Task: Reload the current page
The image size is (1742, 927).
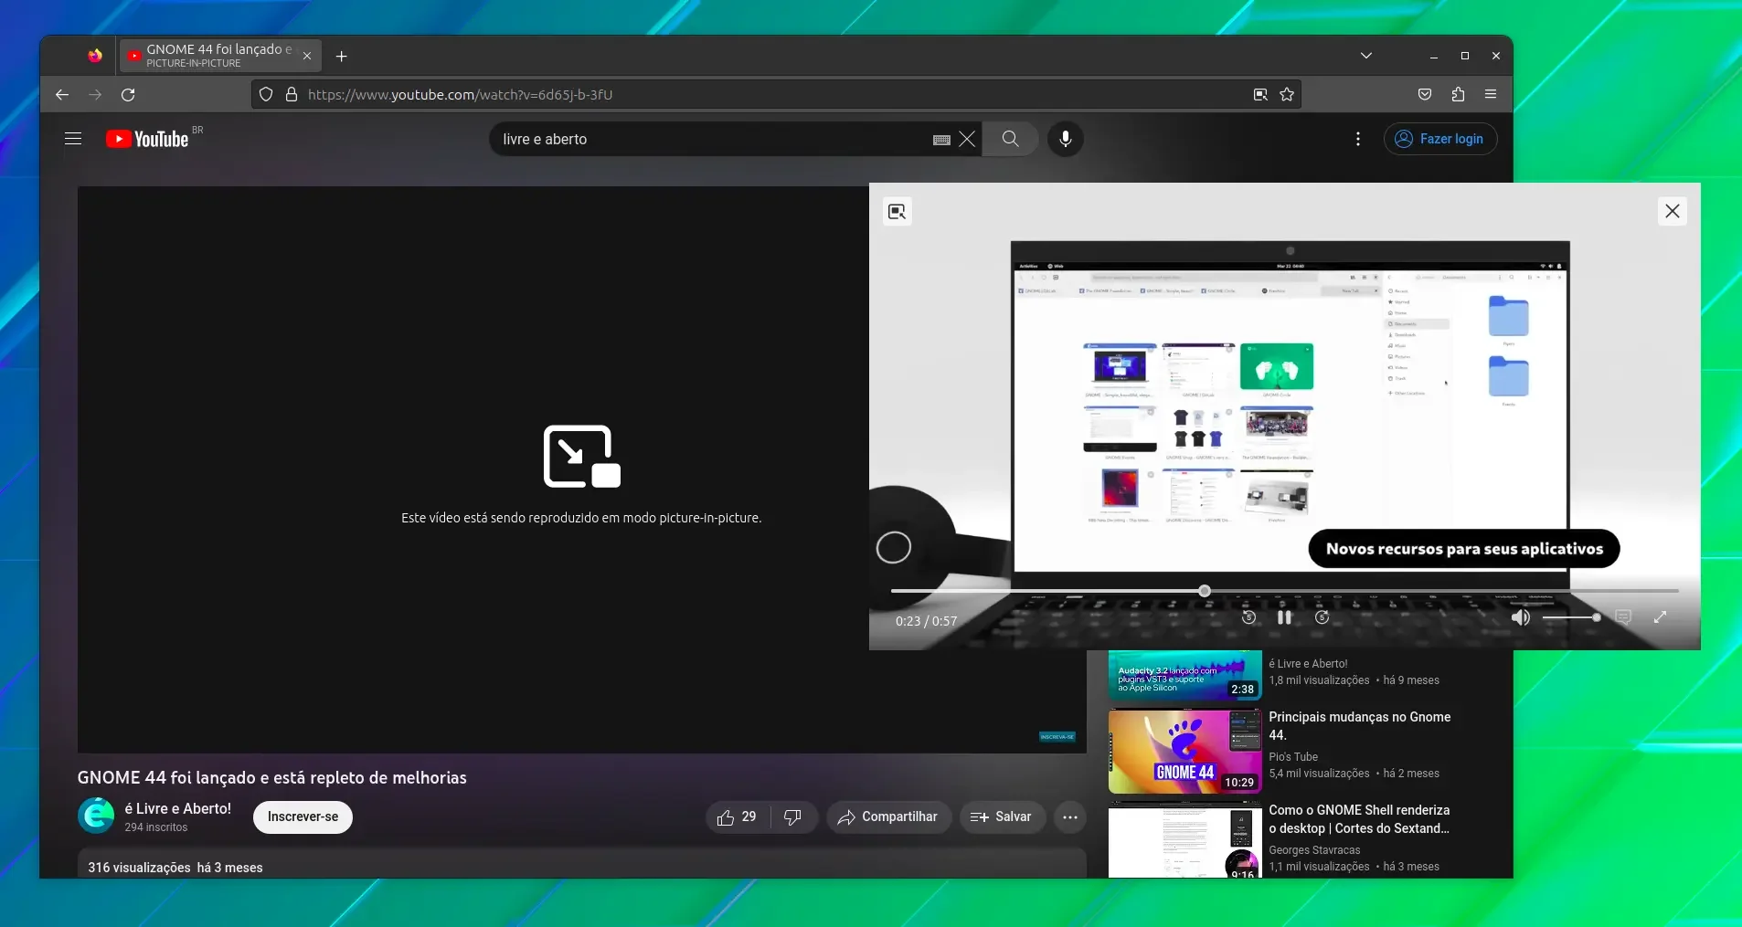Action: [128, 94]
